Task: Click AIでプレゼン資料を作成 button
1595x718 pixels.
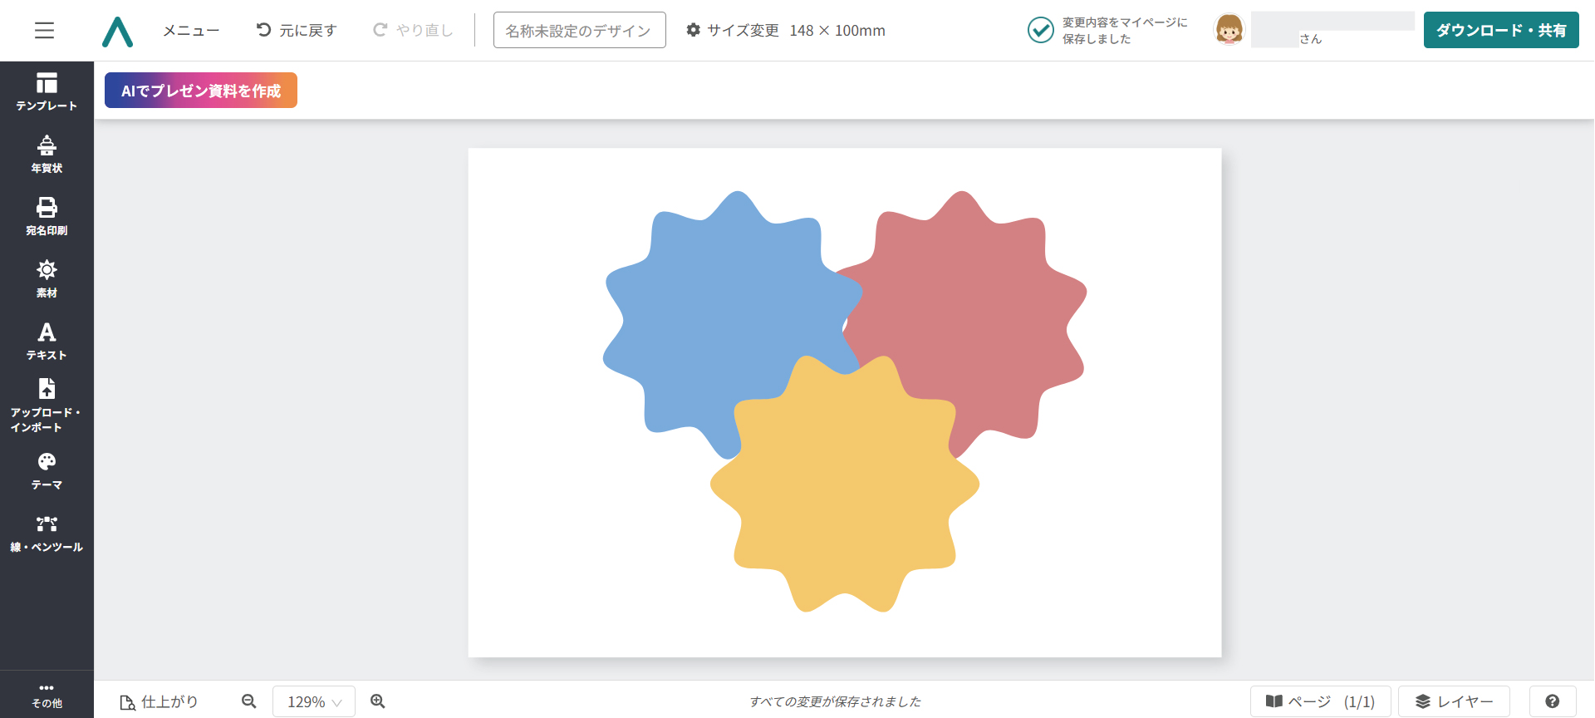Action: [201, 91]
